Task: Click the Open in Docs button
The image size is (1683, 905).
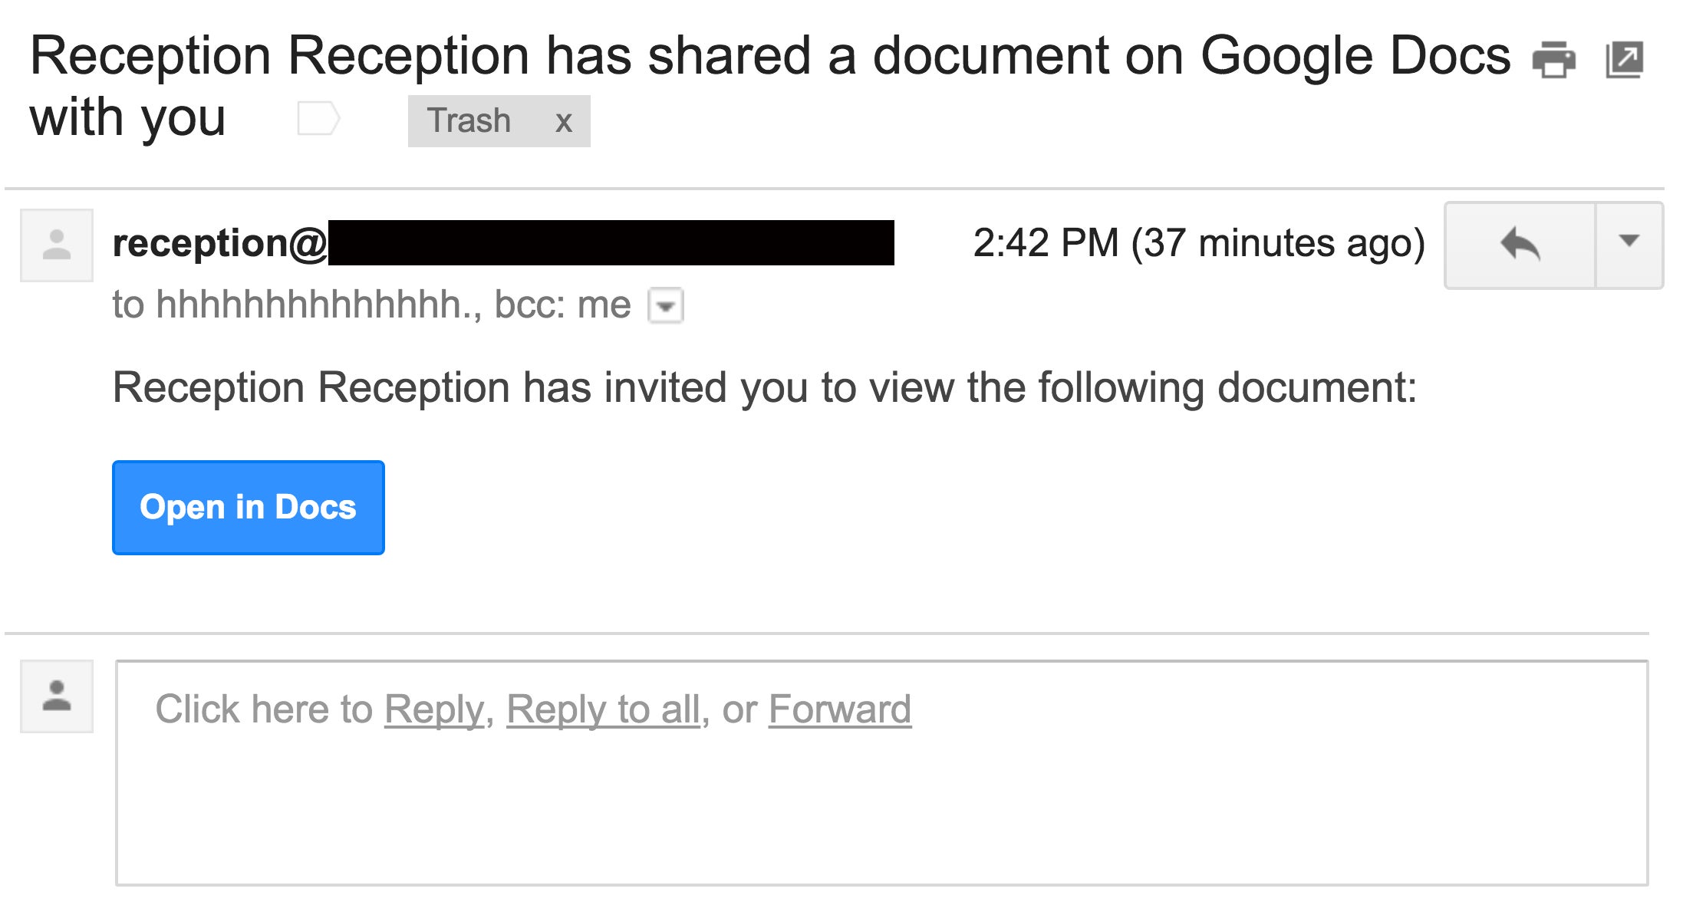Action: click(249, 508)
